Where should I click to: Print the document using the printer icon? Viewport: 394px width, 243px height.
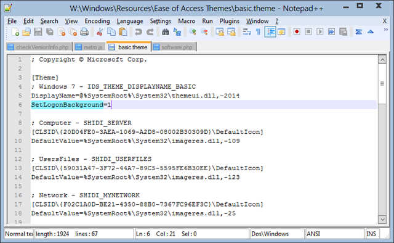pos(84,32)
